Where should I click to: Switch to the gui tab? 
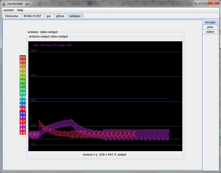48,16
